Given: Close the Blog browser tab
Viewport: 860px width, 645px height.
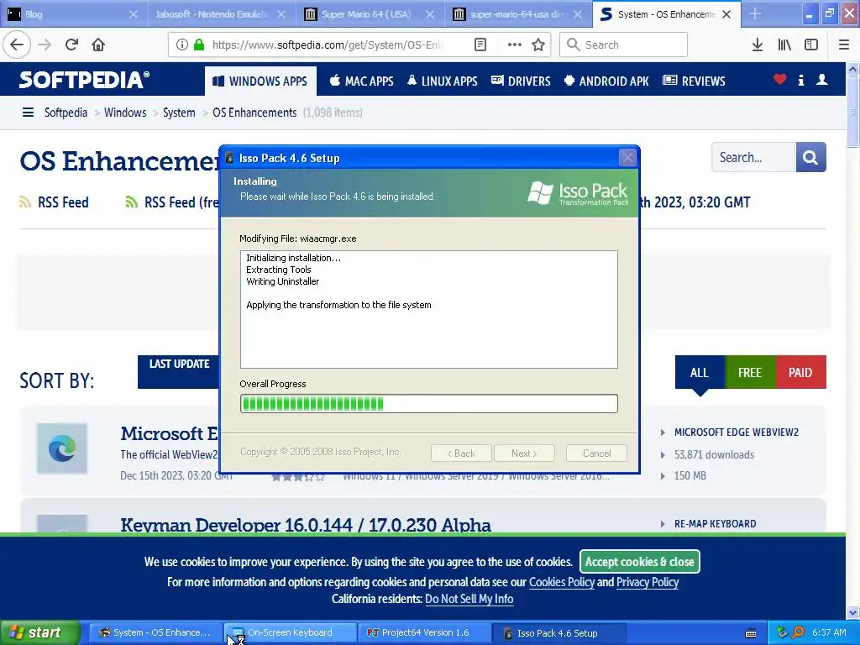Looking at the screenshot, I should point(134,14).
